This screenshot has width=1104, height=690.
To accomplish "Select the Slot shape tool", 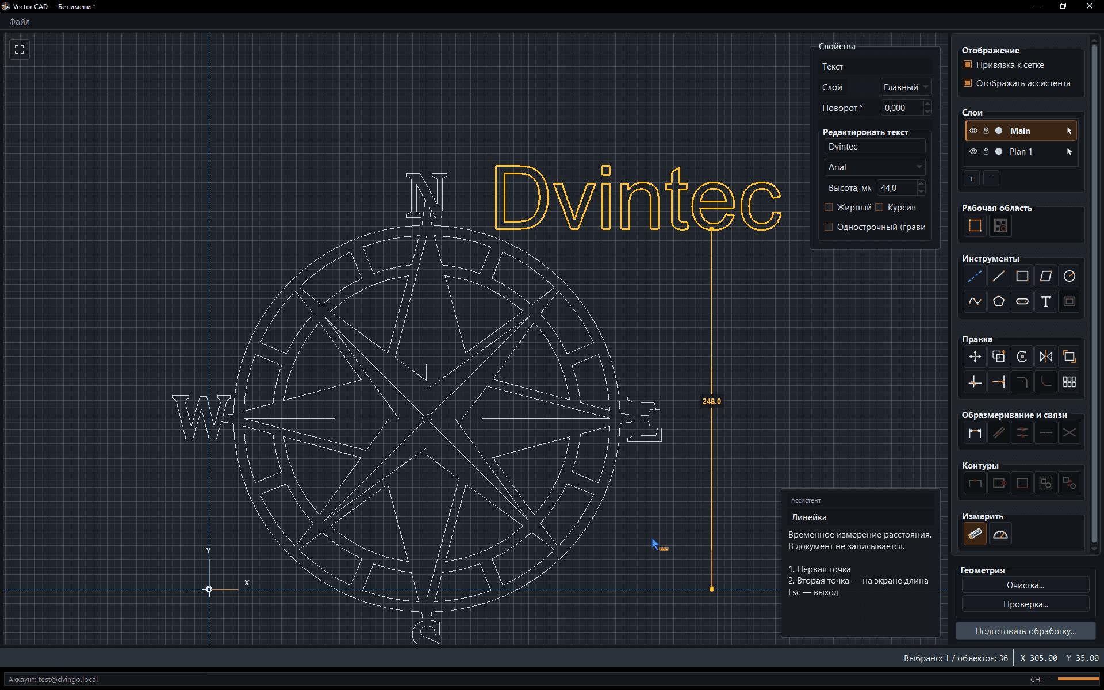I will 1022,301.
